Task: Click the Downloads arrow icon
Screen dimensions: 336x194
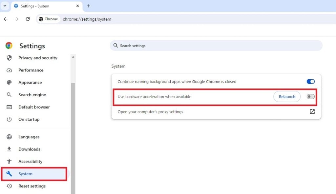Action: click(9, 149)
